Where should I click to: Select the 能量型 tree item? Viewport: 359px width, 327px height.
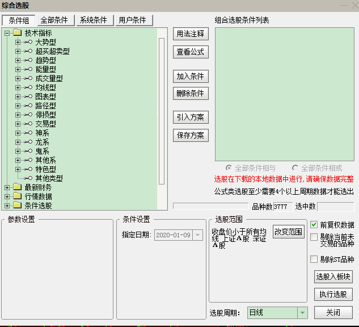click(x=45, y=69)
